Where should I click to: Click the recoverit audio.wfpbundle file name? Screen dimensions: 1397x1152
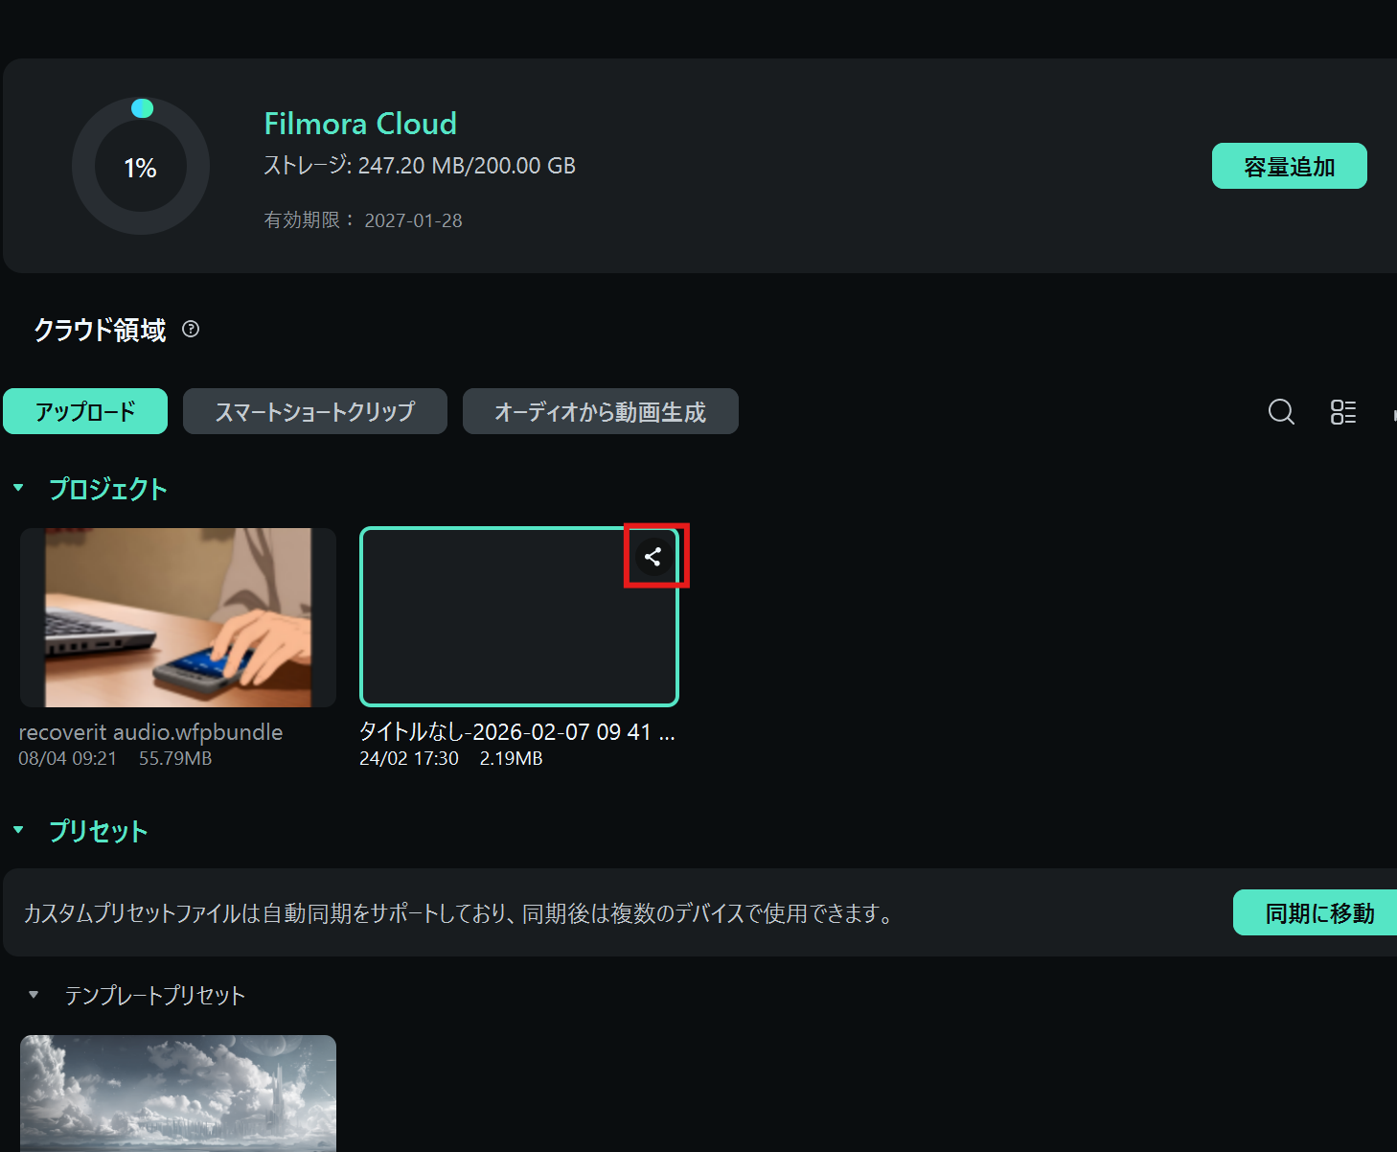point(150,732)
